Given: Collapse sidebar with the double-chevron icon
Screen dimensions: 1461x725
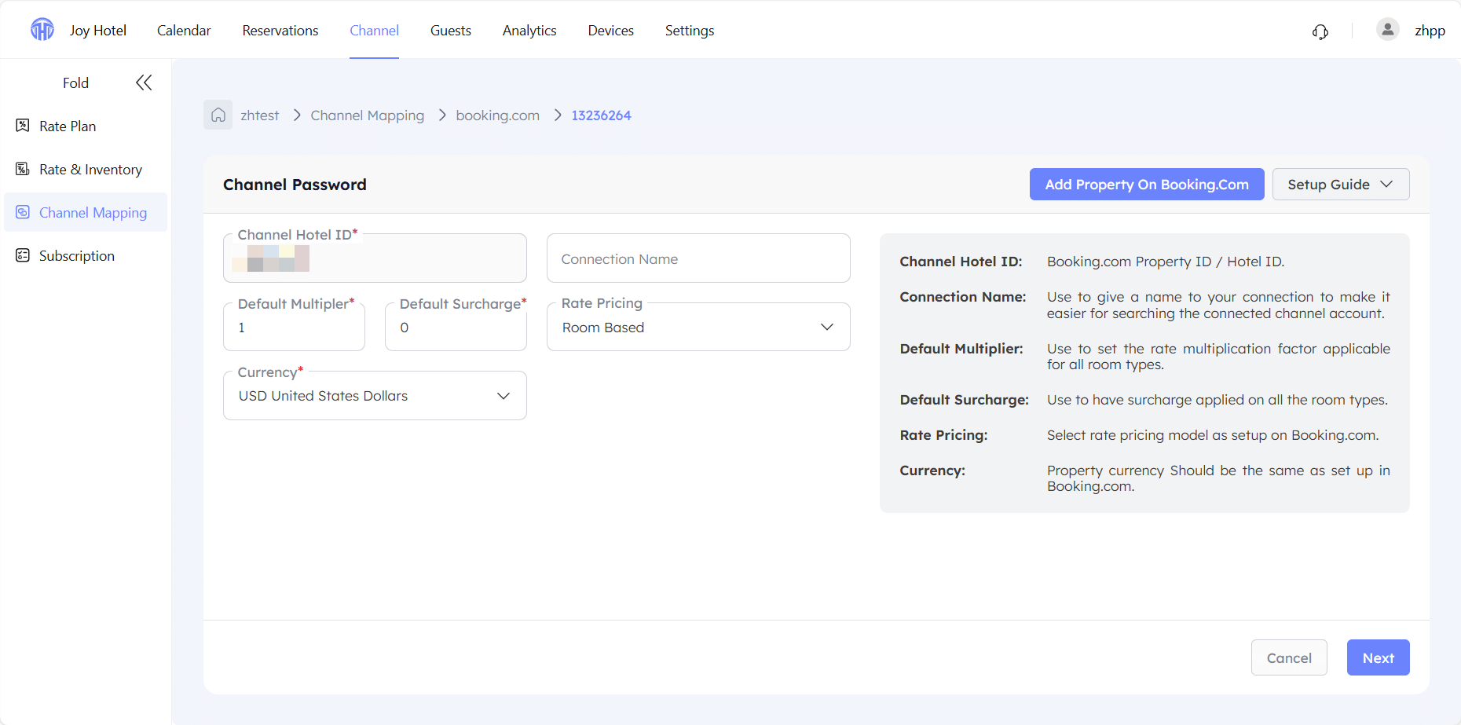Looking at the screenshot, I should click(x=144, y=82).
